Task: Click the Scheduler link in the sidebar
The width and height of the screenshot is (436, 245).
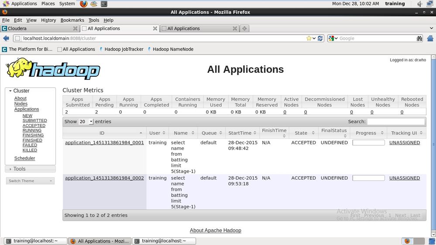Action: 24,159
